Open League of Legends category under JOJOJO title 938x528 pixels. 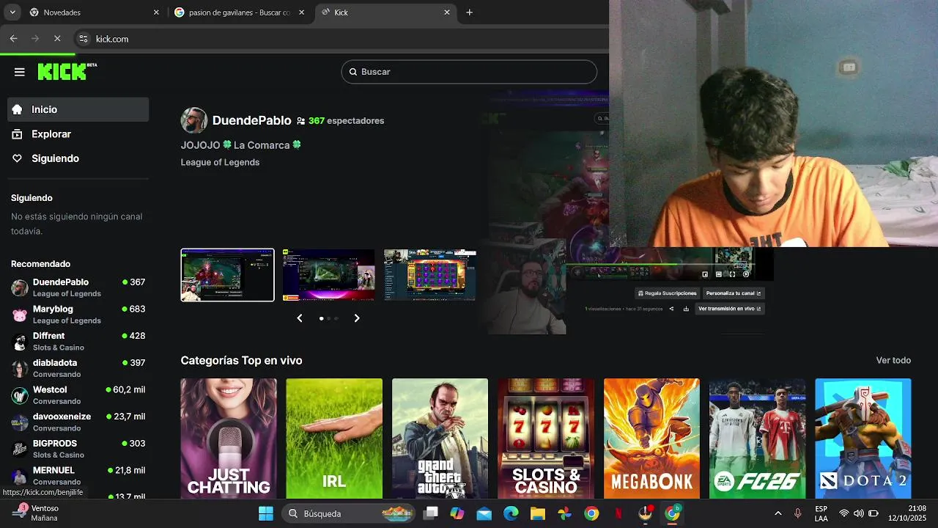[x=220, y=162]
